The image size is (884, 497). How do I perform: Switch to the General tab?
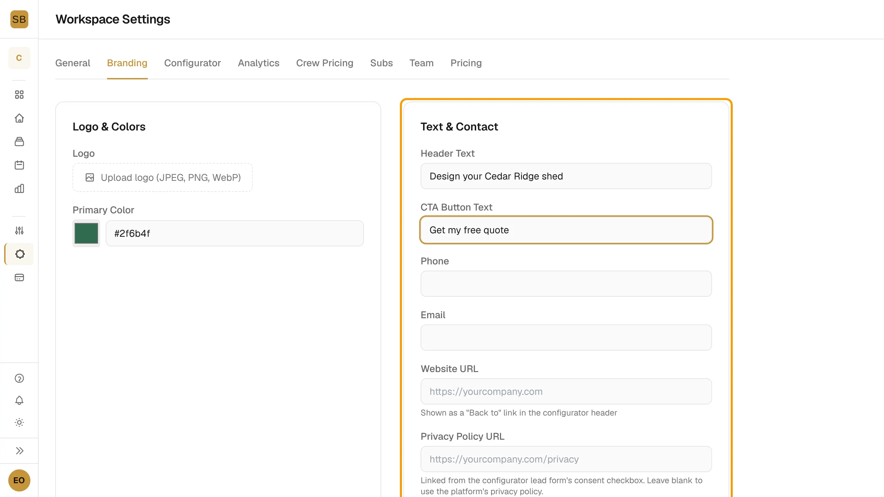click(73, 63)
